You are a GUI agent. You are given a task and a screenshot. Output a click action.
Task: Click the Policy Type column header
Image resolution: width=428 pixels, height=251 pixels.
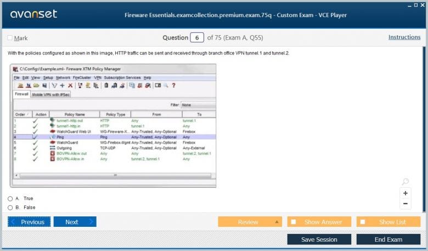click(x=115, y=114)
